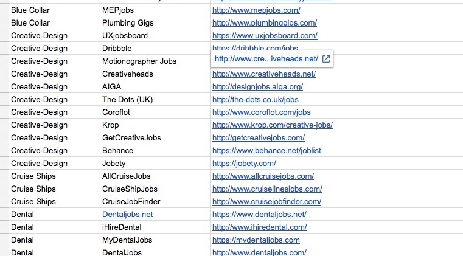The height and width of the screenshot is (256, 463).
Task: Open the allcruisejobs.com link
Action: (x=263, y=176)
